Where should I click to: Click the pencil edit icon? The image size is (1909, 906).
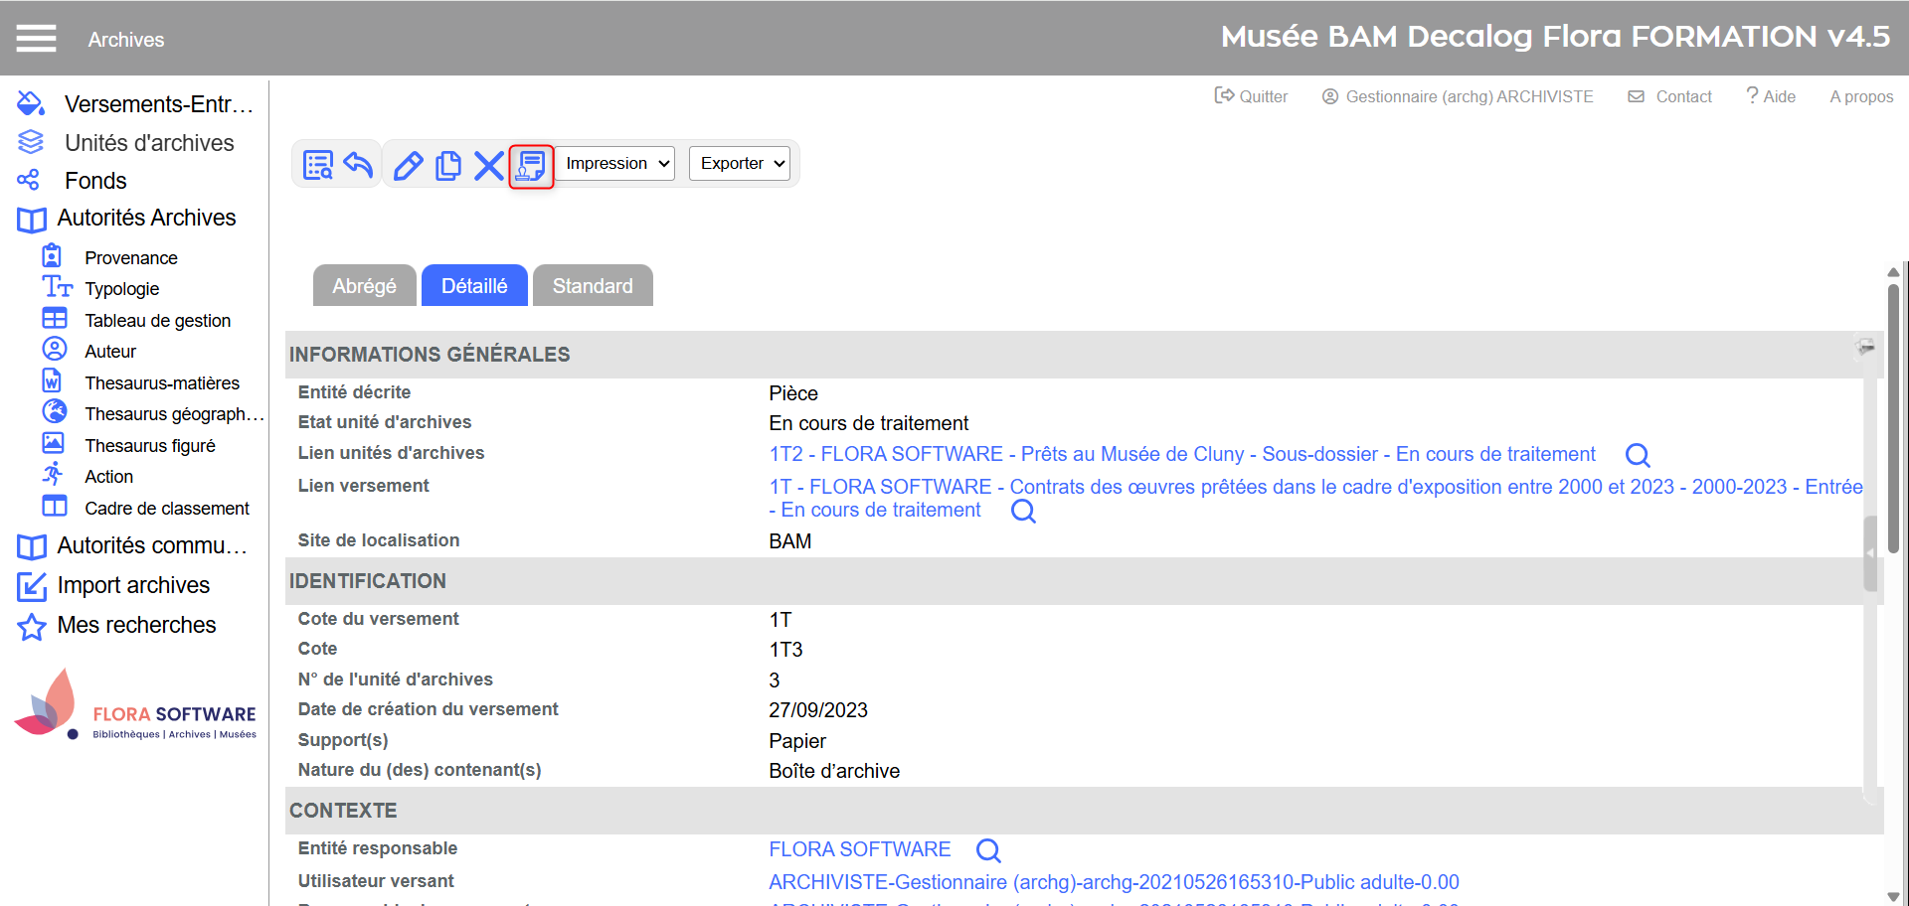408,165
